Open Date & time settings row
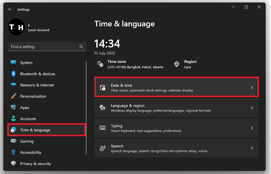Screen dimensions: 271x174 tap(177, 88)
